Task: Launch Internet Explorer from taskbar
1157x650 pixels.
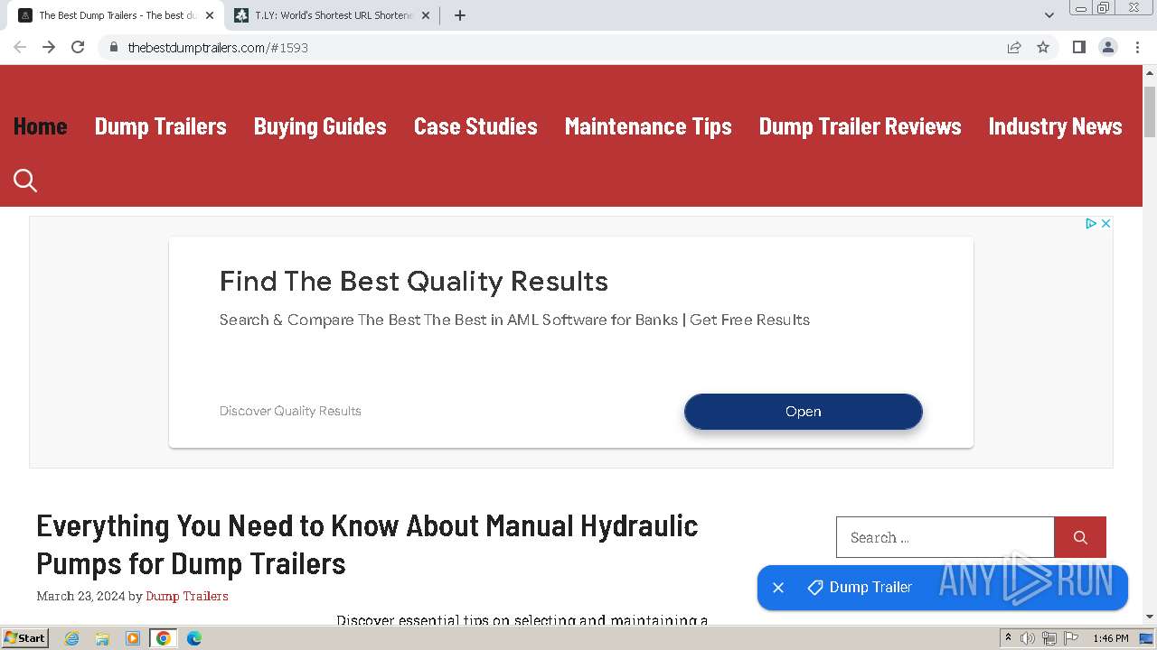Action: (72, 638)
